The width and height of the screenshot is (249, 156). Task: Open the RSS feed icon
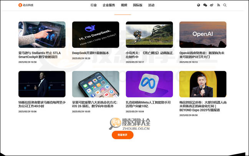click(x=219, y=5)
